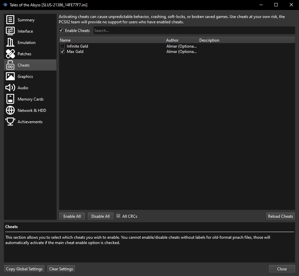Open Memory Cards icon

10,99
